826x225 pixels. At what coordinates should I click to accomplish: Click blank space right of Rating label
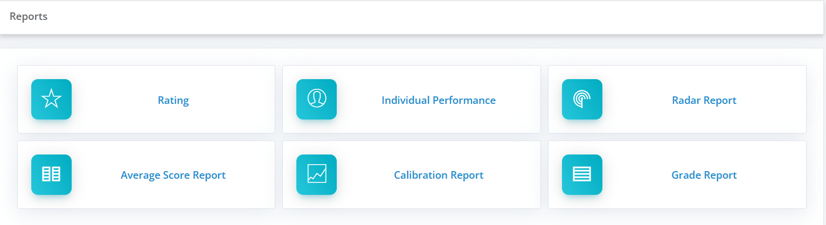232,100
